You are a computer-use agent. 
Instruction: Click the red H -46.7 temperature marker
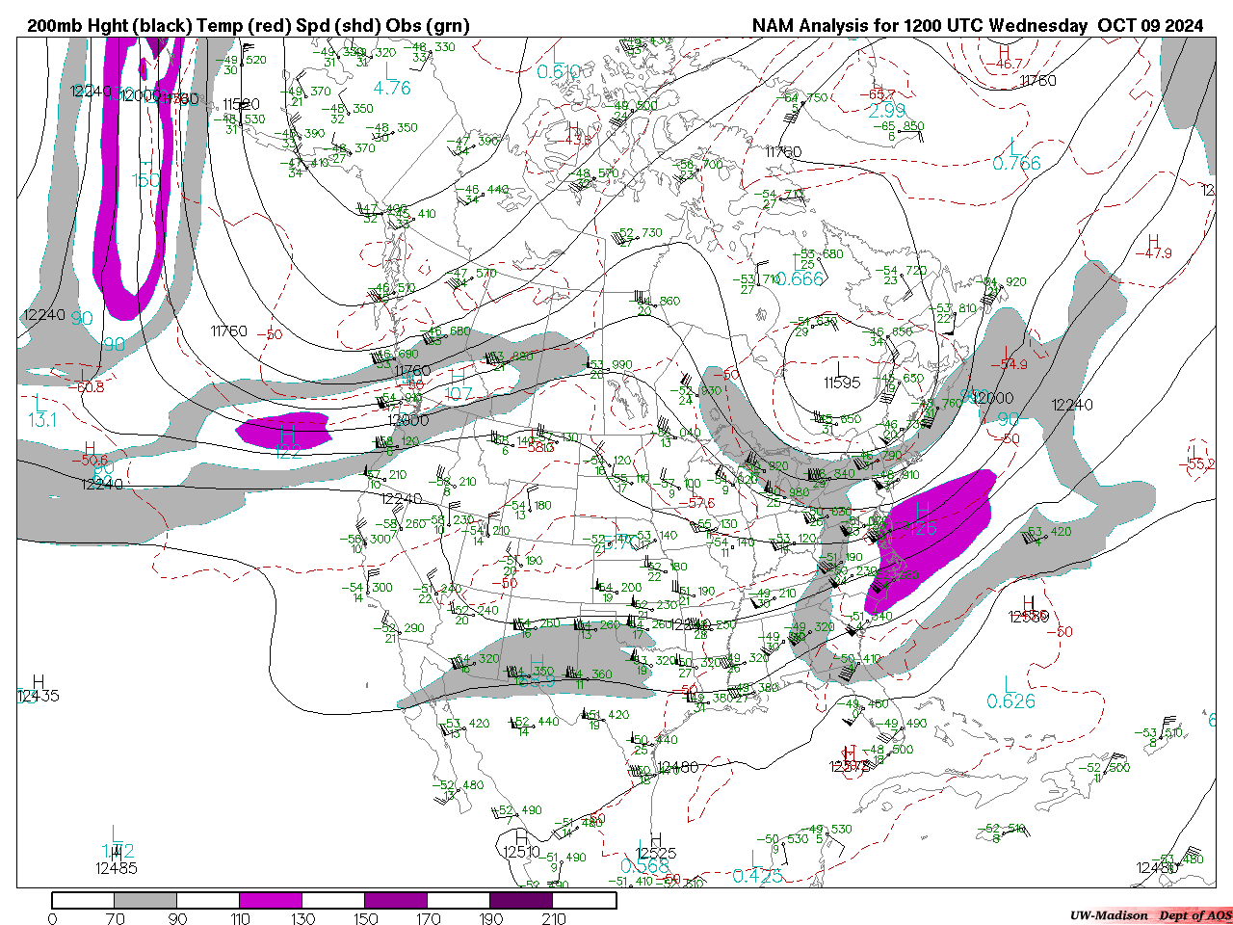click(x=1007, y=58)
